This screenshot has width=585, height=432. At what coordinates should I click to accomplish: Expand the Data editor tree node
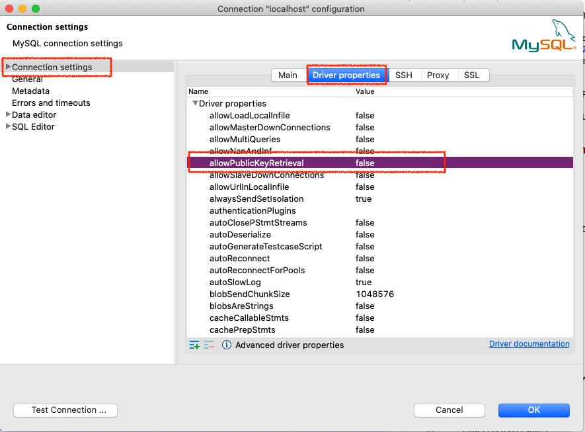point(8,115)
